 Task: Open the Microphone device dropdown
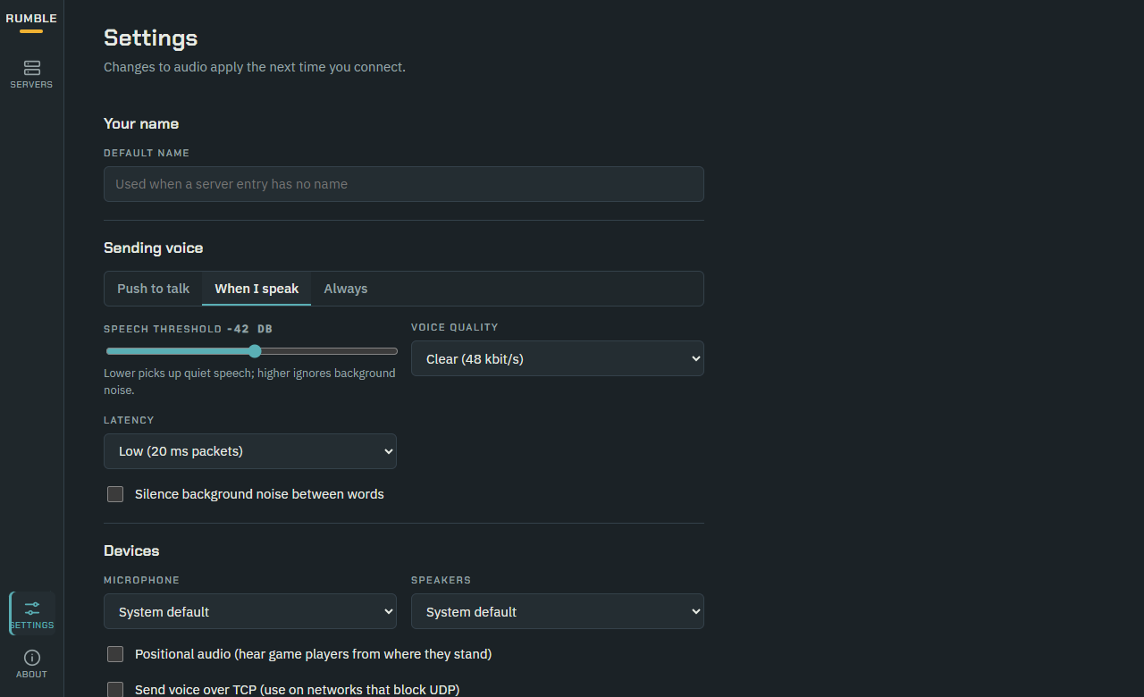click(250, 611)
